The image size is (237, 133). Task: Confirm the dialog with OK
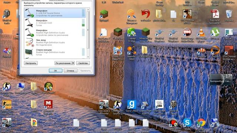(x=56, y=71)
